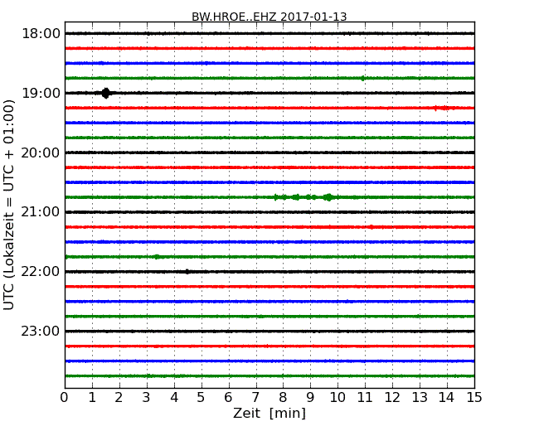Viewport: 539px width, 431px height.
Task: Click the green burst start near minute 7.7
Action: coord(275,197)
